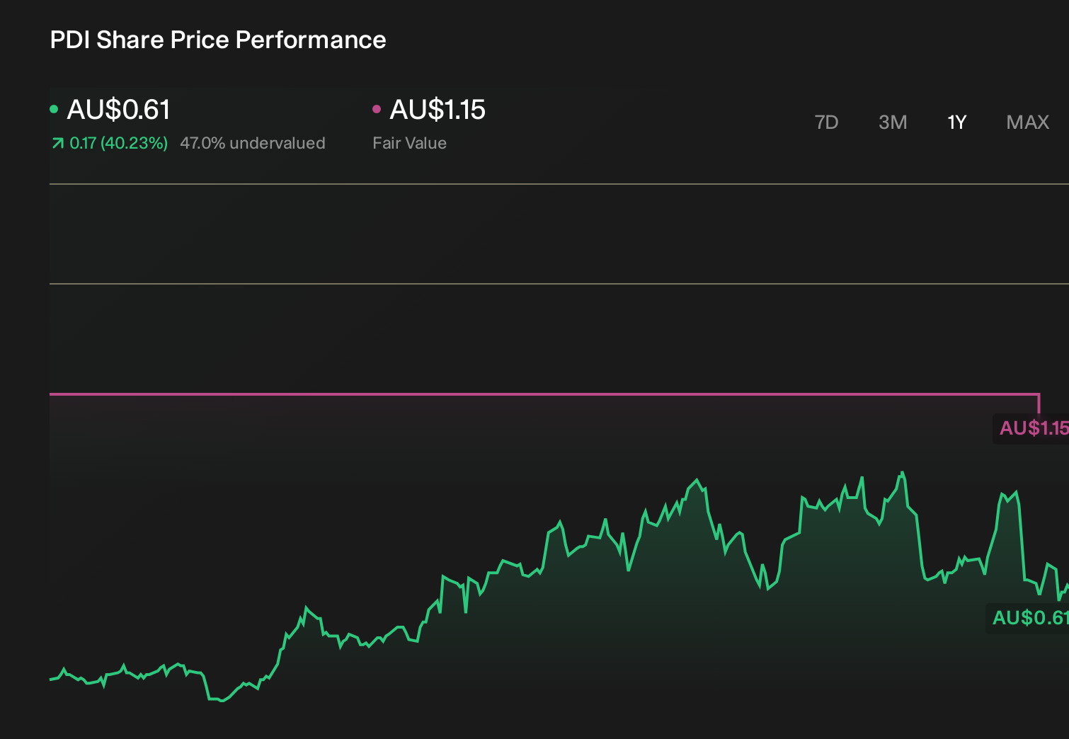Click the AU$1.15 fair value heading
The image size is (1069, 739).
pyautogui.click(x=438, y=110)
